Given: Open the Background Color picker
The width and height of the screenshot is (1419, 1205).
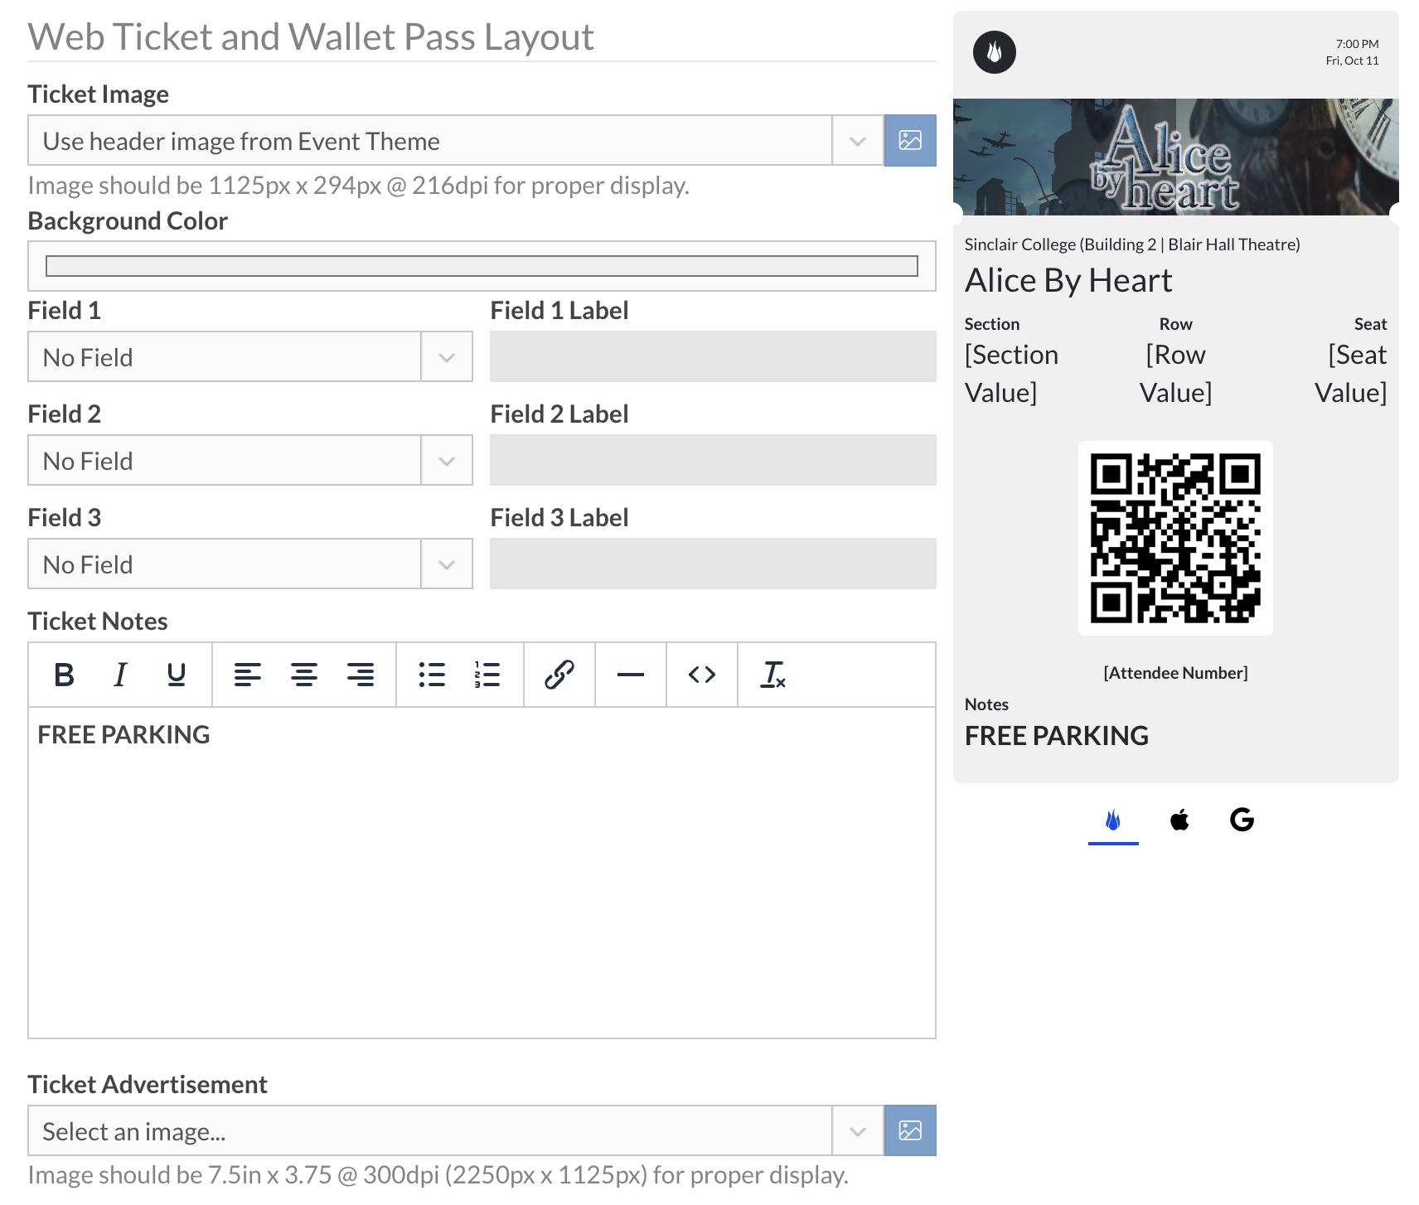Looking at the screenshot, I should tap(482, 266).
